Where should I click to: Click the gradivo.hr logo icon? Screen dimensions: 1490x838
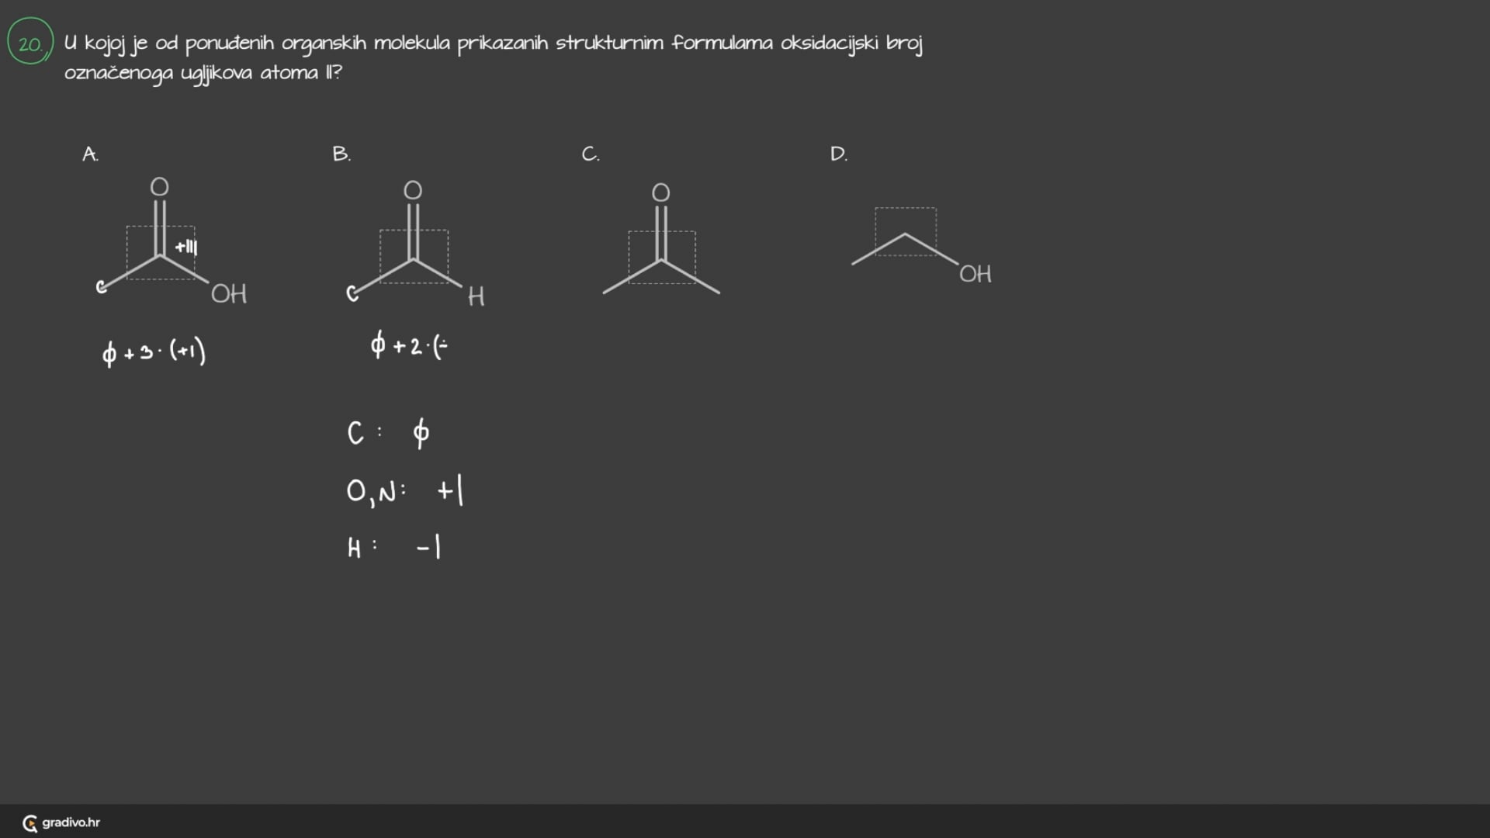(29, 823)
